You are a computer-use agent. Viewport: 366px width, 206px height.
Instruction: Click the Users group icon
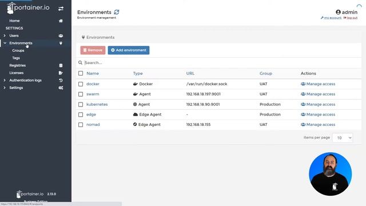[61, 35]
